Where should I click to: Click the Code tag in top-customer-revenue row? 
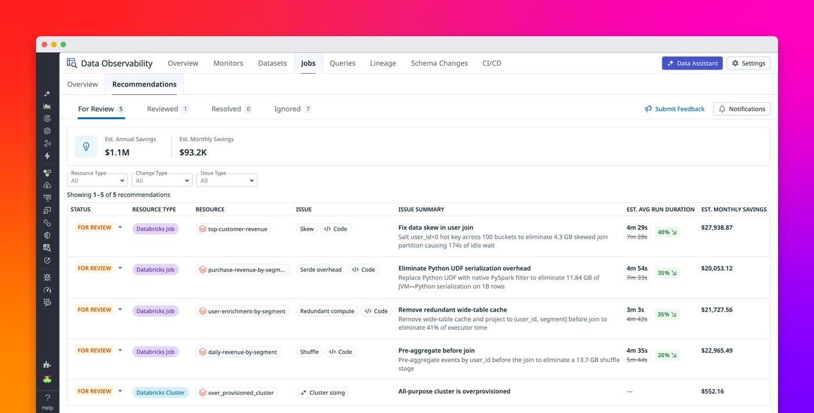(335, 229)
